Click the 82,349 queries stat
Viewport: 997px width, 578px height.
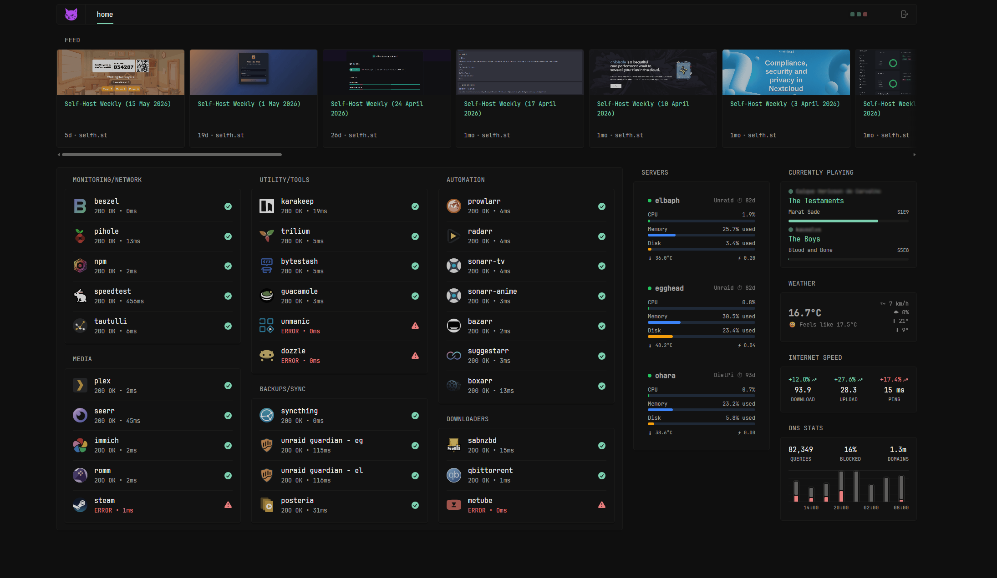pos(801,449)
